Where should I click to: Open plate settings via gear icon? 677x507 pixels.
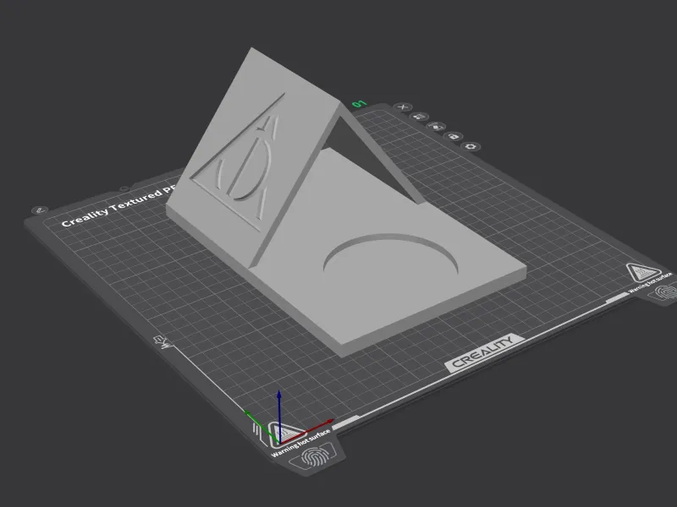coord(471,146)
